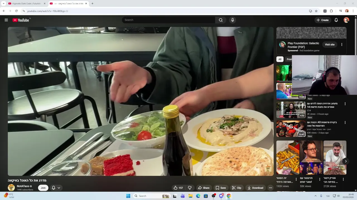This screenshot has height=200, width=357.
Task: Save the video to a playlist
Action: click(x=221, y=188)
